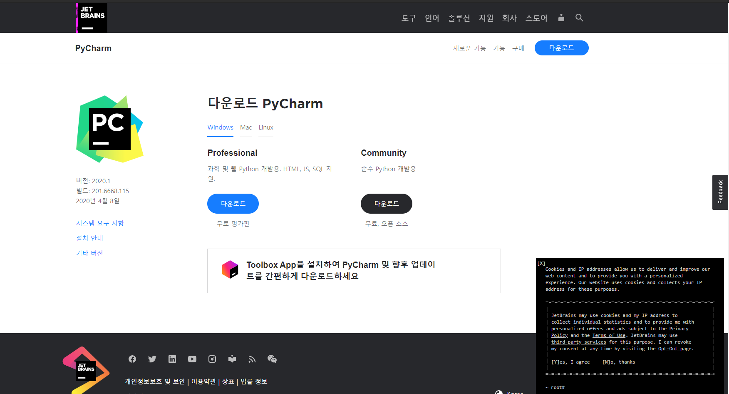The height and width of the screenshot is (394, 729).
Task: Download PyCharm Community edition
Action: click(x=387, y=204)
